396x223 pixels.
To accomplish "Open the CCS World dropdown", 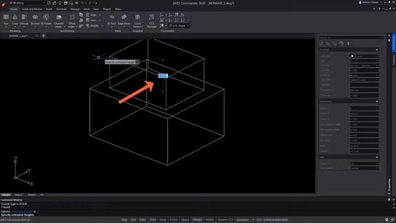I will coord(179,25).
